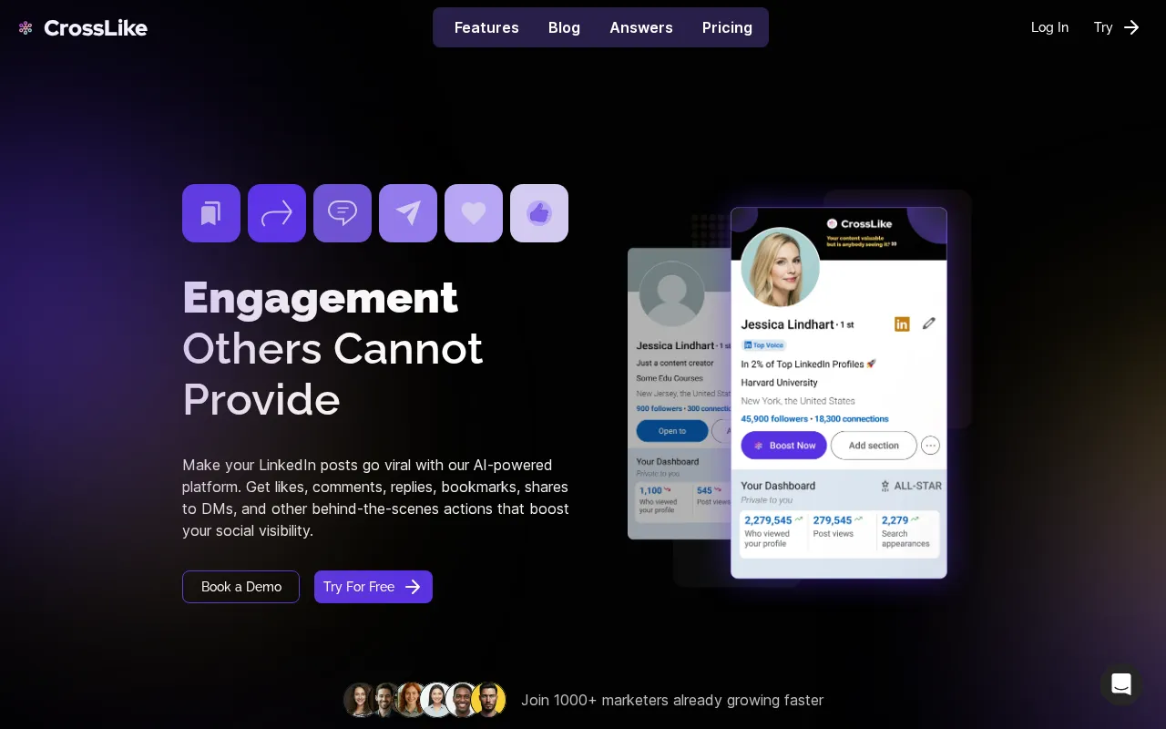
Task: Go to the Blog page
Action: click(x=564, y=27)
